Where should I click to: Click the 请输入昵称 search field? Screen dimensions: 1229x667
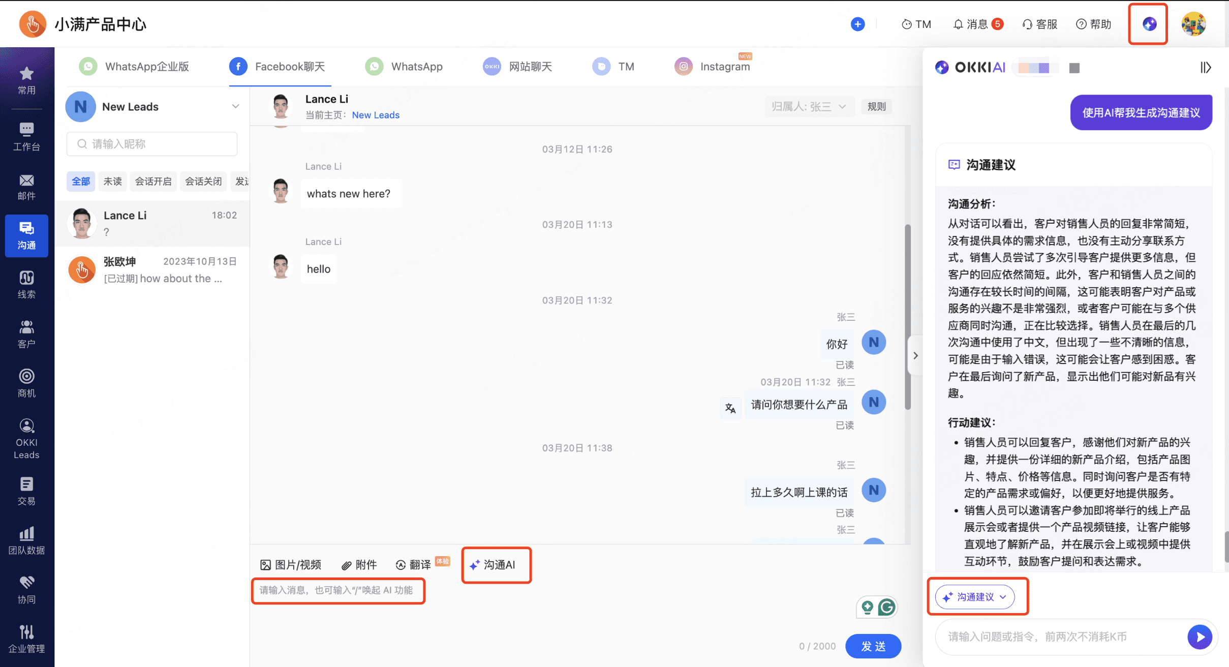coord(152,144)
